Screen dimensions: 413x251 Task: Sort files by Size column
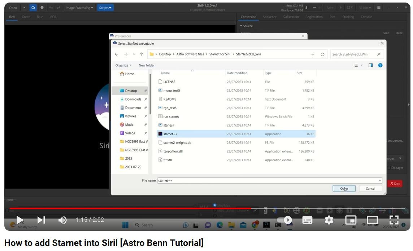pyautogui.click(x=300, y=73)
